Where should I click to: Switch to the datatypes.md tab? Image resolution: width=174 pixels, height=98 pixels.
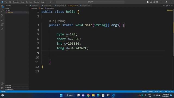point(60,6)
